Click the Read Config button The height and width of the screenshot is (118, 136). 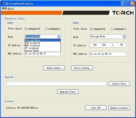[x=54, y=68]
